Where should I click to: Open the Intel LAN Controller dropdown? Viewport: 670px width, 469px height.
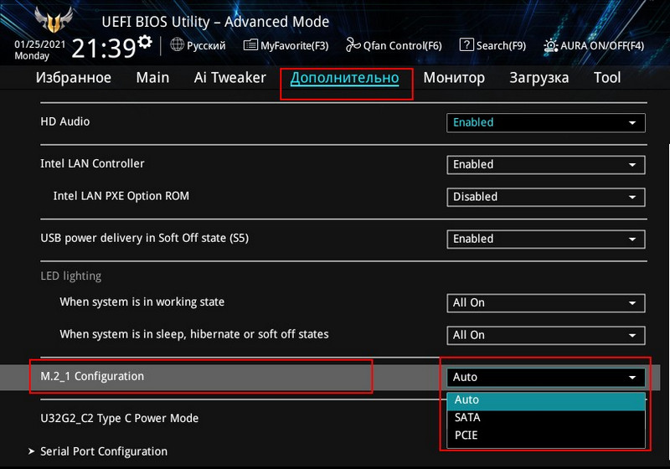point(545,165)
